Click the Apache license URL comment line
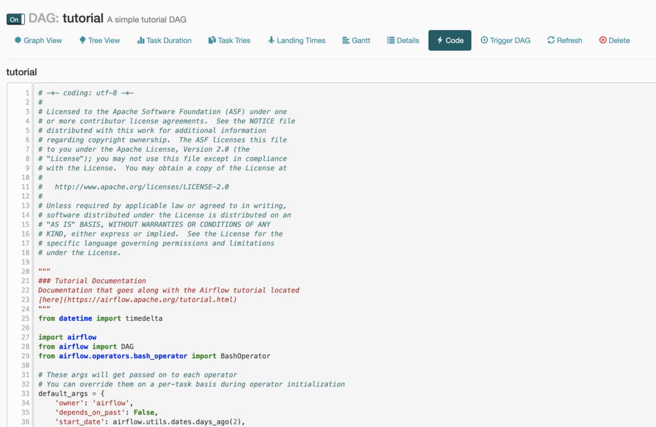Image resolution: width=656 pixels, height=427 pixels. [x=134, y=187]
